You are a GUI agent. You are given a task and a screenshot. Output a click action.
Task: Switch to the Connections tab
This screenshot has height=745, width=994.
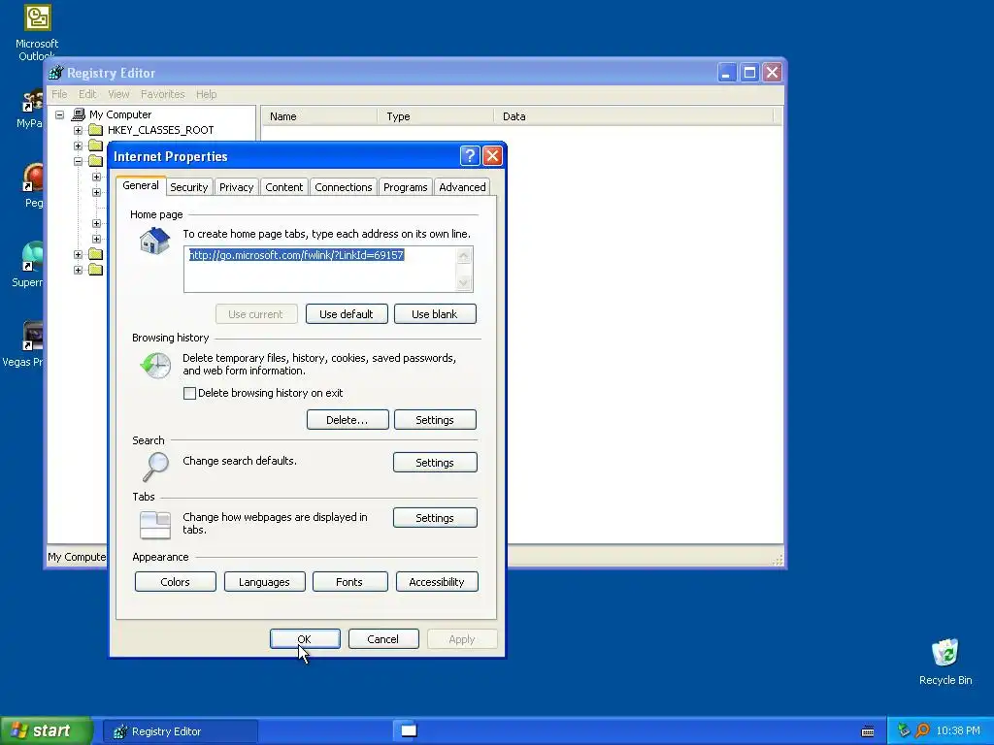point(344,187)
